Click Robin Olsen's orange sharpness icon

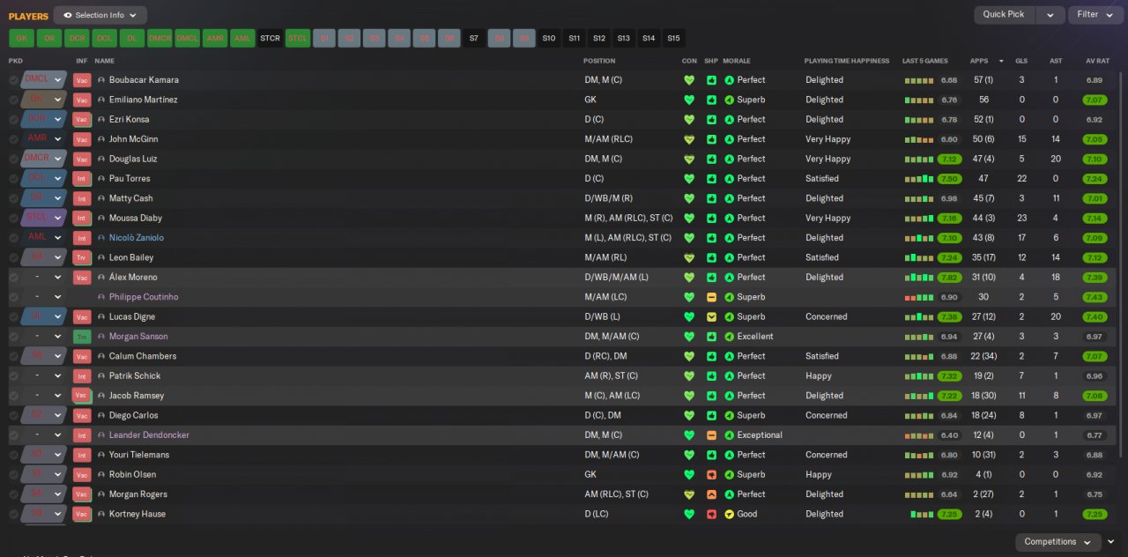[x=711, y=474]
